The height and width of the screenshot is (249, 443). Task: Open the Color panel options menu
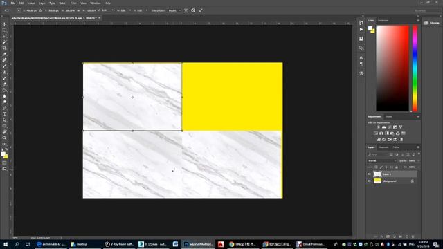[418, 20]
